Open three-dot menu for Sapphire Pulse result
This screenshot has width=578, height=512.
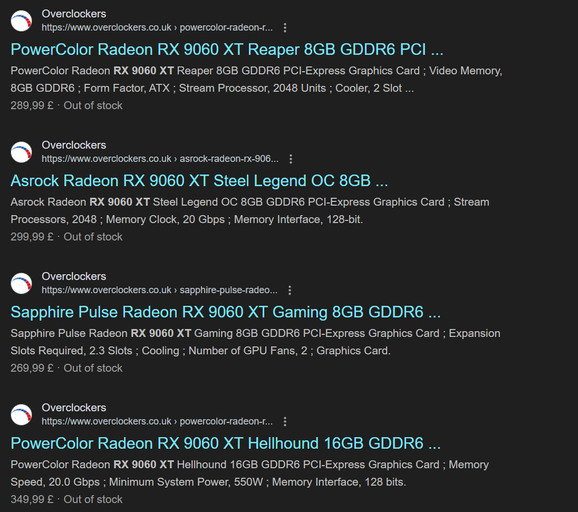[x=290, y=290]
